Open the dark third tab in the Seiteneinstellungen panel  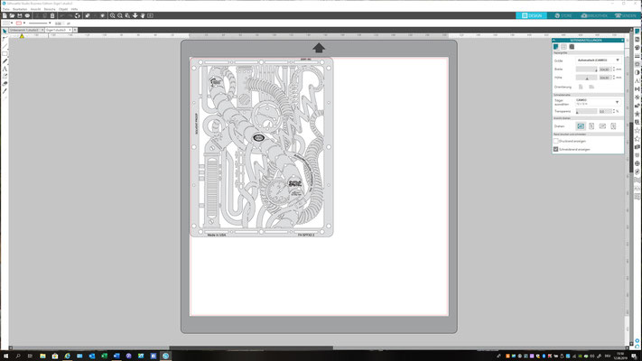(x=572, y=47)
